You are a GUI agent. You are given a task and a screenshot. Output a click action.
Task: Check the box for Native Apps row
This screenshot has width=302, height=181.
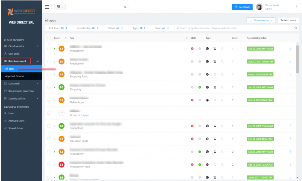click(x=49, y=100)
